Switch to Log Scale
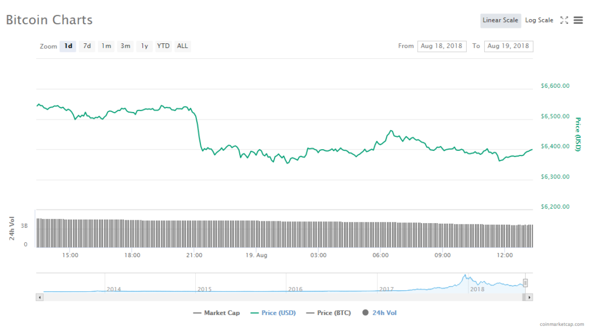The height and width of the screenshot is (330, 593). tap(539, 20)
